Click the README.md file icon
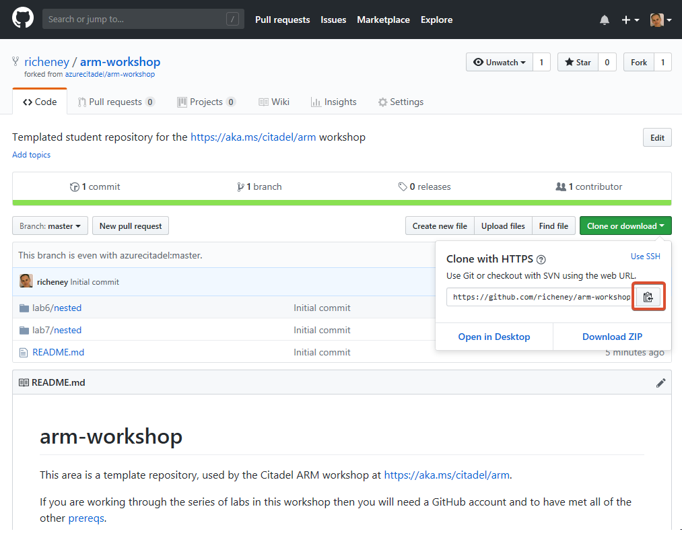Viewport: 682px width, 550px height. [x=24, y=353]
